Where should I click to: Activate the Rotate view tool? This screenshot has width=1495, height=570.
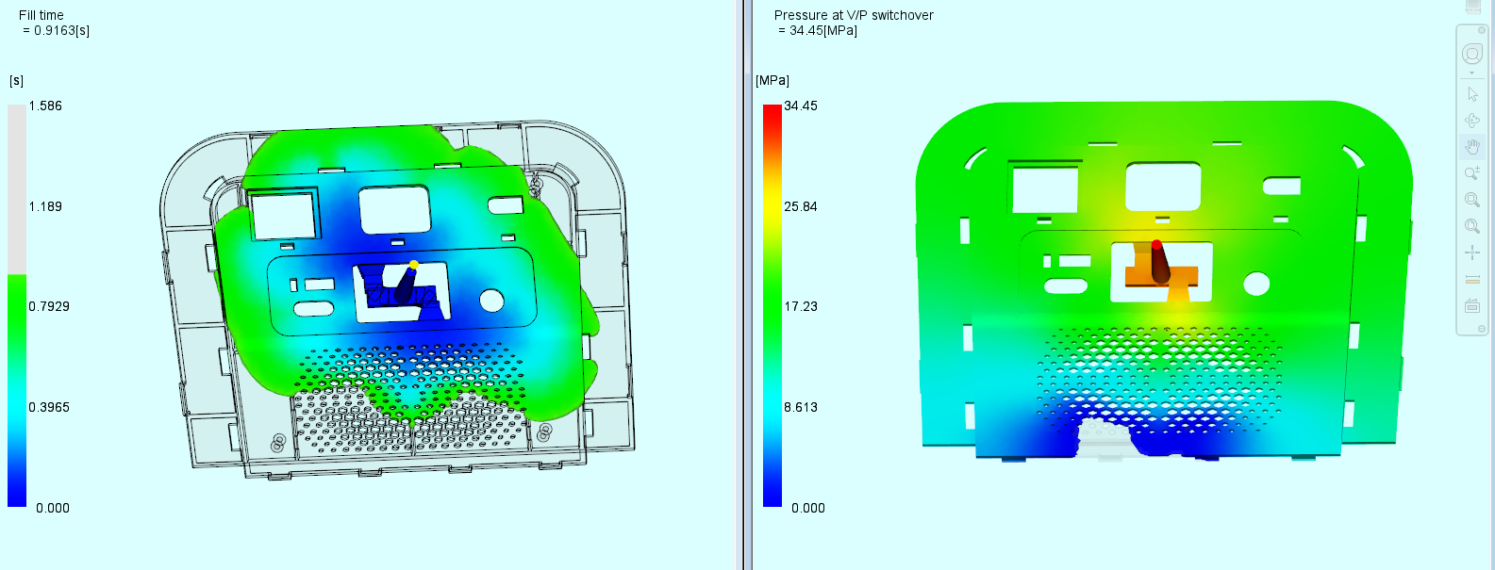pyautogui.click(x=1472, y=121)
